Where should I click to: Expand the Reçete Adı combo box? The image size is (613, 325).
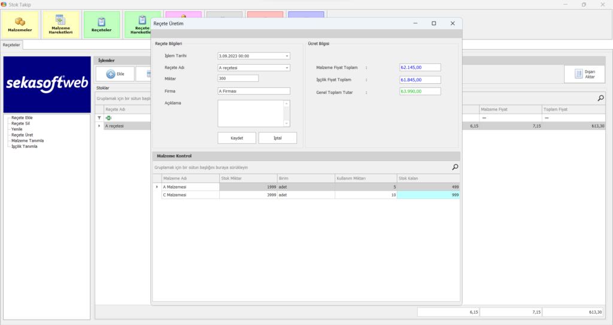click(287, 68)
